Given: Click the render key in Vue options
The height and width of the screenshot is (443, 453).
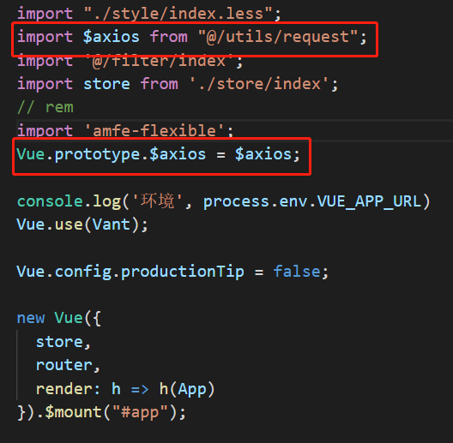Looking at the screenshot, I should pyautogui.click(x=64, y=389).
